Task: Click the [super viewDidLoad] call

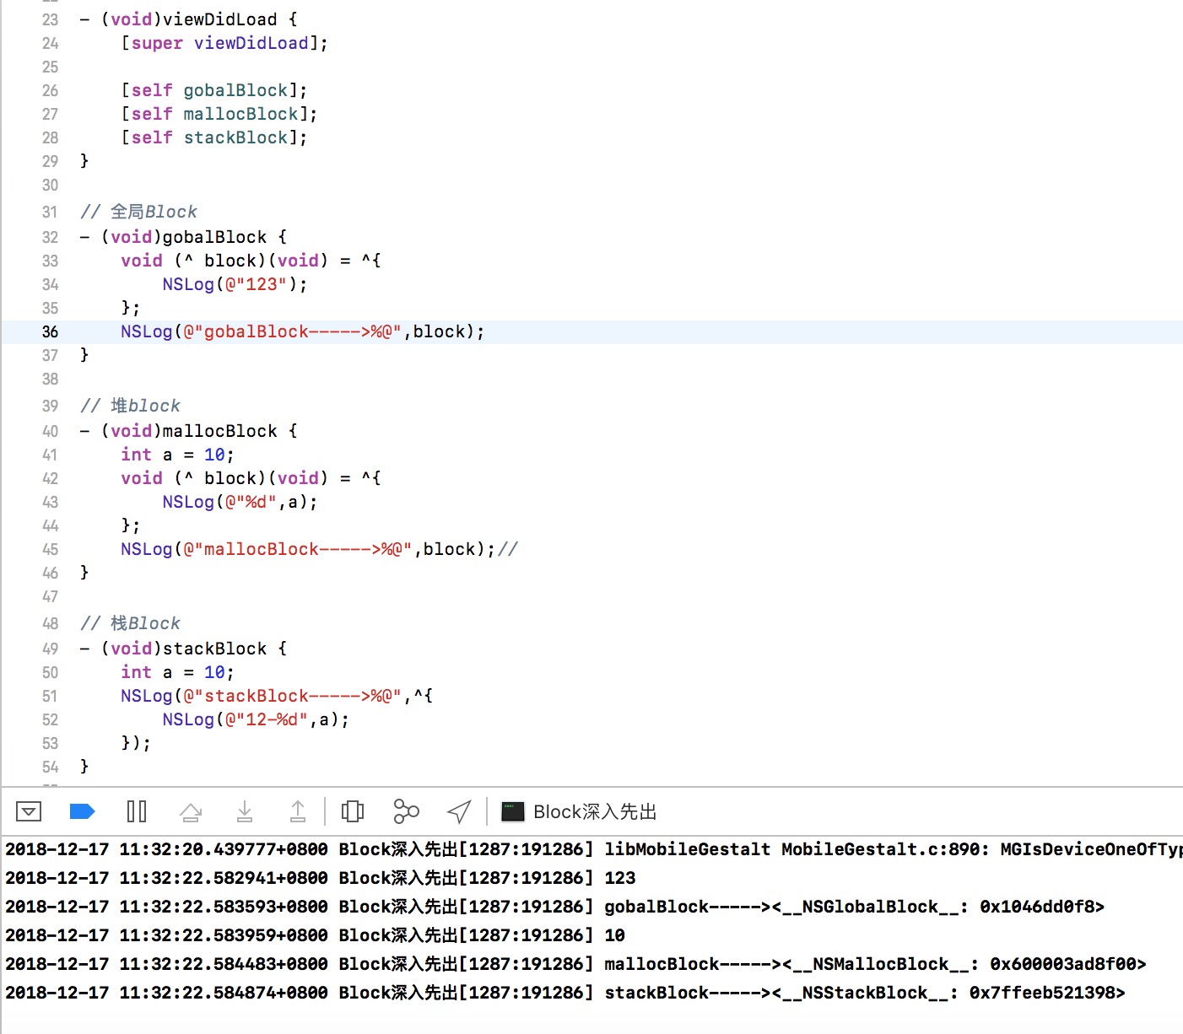Action: point(224,43)
